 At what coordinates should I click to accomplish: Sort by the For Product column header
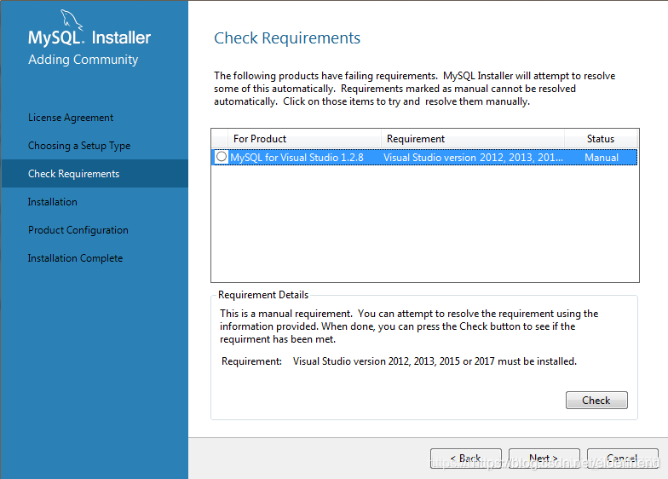[x=305, y=139]
